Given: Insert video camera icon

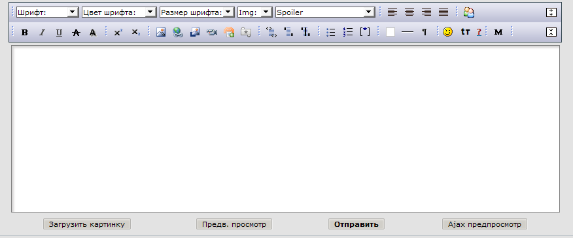Looking at the screenshot, I should 212,32.
